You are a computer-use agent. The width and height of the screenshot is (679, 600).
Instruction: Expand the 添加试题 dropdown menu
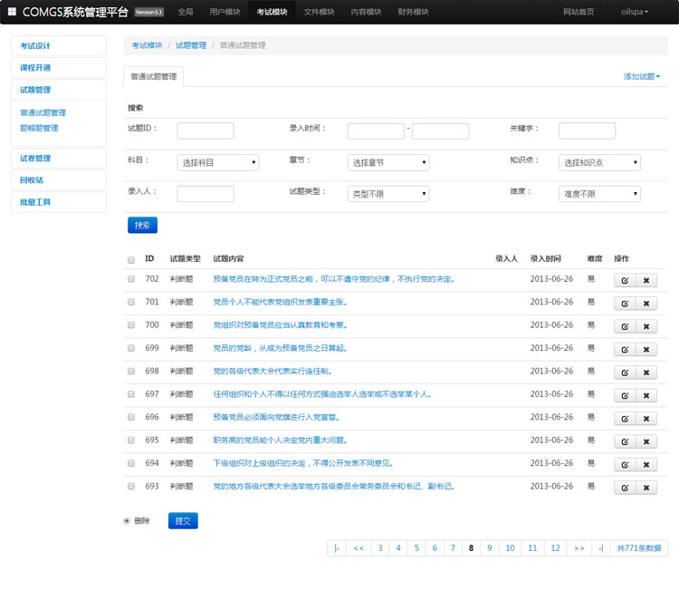[x=642, y=76]
